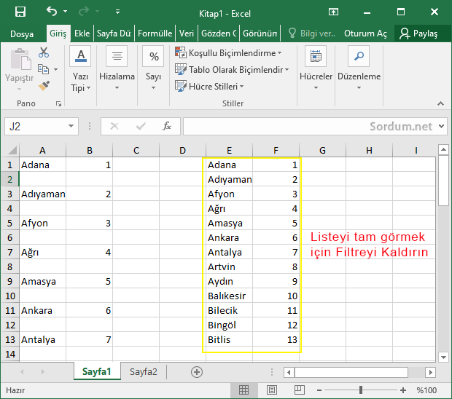Click the Save icon in title bar
The width and height of the screenshot is (452, 399).
(x=20, y=12)
